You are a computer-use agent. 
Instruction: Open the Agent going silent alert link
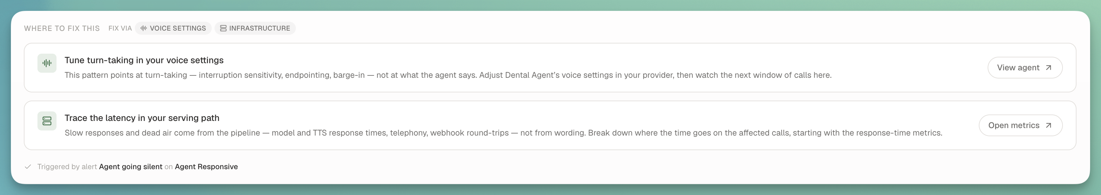[x=131, y=167]
